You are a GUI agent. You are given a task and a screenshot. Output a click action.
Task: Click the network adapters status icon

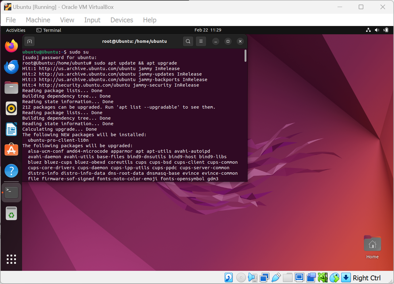(264, 278)
